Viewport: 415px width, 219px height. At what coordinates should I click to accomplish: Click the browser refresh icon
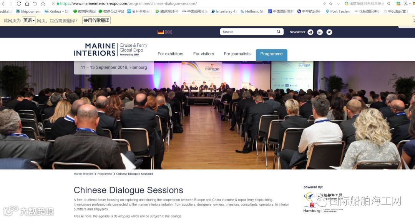coord(19,4)
